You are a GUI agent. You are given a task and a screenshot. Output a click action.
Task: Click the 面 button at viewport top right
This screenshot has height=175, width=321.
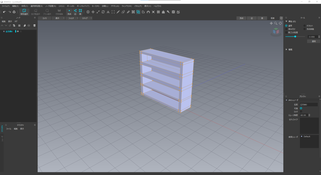pyautogui.click(x=262, y=18)
